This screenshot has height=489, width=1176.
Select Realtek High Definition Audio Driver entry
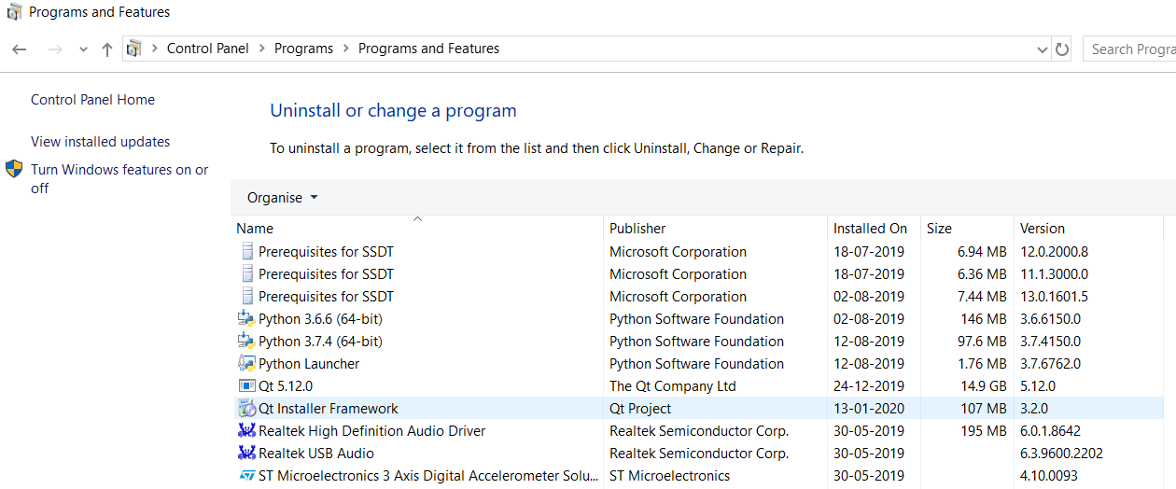click(700, 431)
